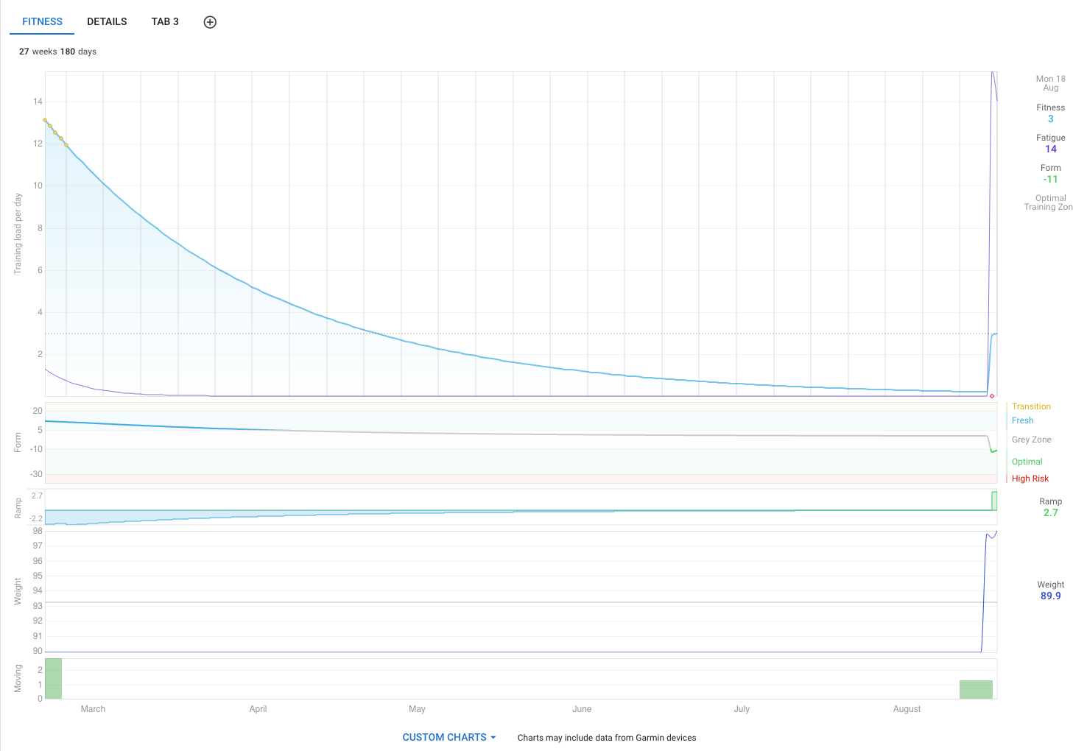Image resolution: width=1073 pixels, height=751 pixels.
Task: Click the Ramp value 2.7 on the right
Action: (x=1050, y=512)
